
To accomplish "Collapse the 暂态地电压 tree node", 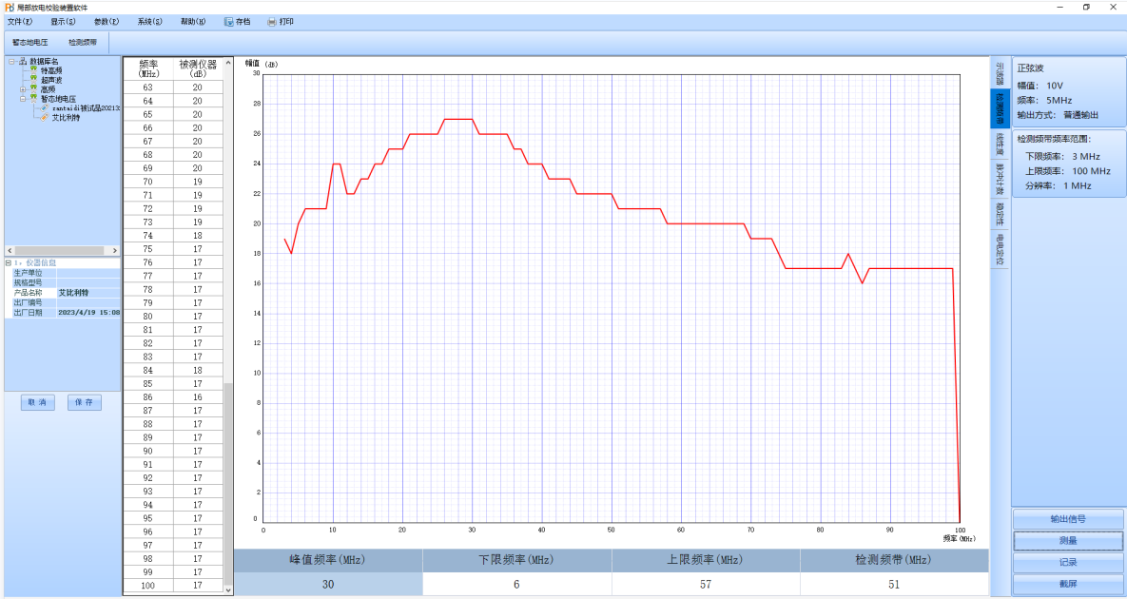I will click(x=22, y=99).
